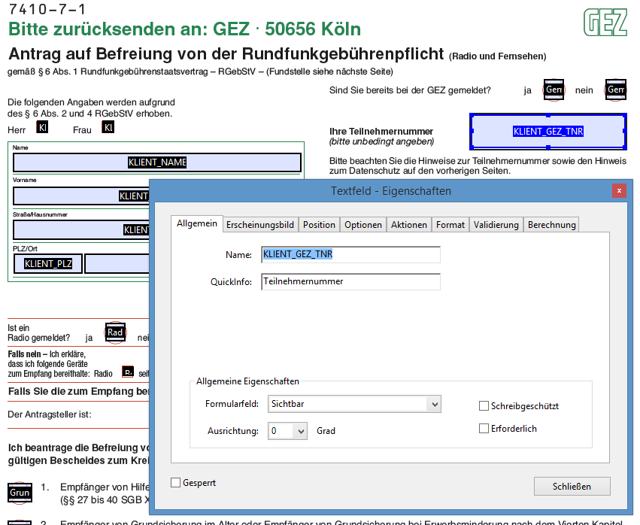Select the Vorname form field
Viewport: 640px width, 525px height.
point(81,196)
